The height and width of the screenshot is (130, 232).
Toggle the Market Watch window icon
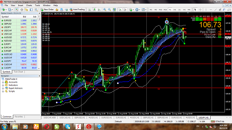tap(17, 9)
